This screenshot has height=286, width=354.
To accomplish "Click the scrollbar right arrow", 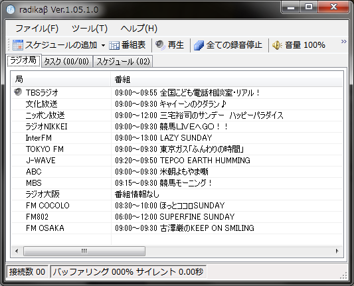I will (x=337, y=251).
